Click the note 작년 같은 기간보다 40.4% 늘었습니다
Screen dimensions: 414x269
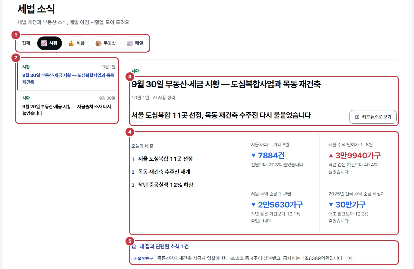[353, 168]
